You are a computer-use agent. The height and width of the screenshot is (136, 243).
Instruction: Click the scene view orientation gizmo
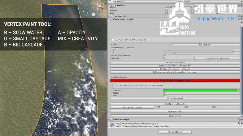click(x=100, y=6)
